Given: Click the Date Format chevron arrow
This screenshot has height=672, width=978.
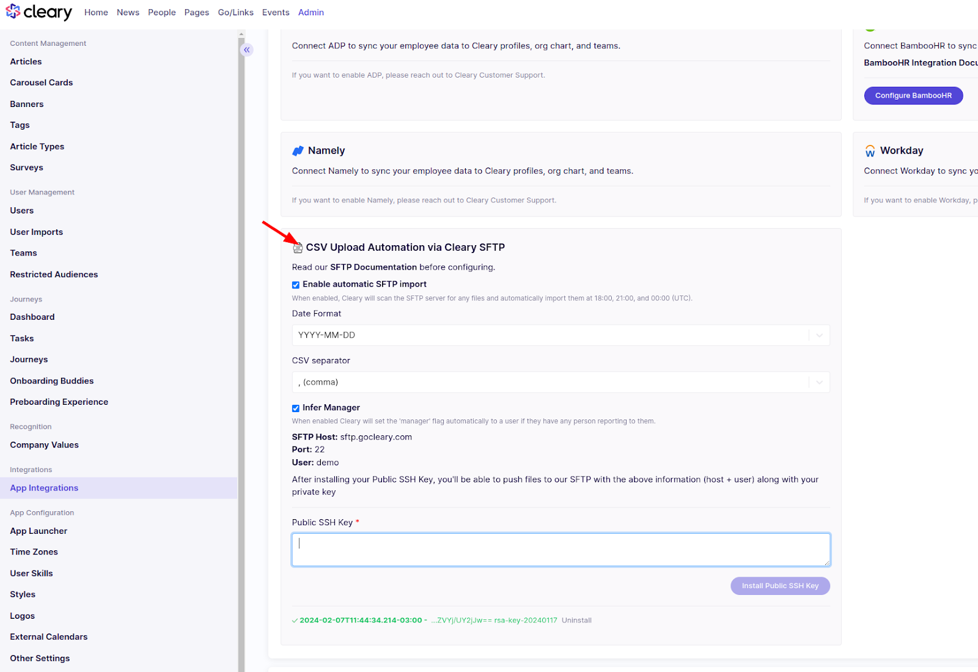Looking at the screenshot, I should tap(819, 335).
